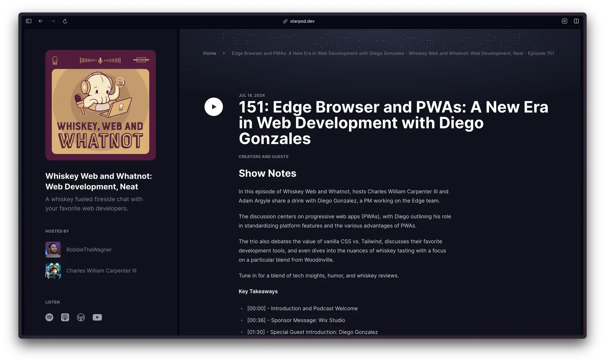Click Charles William Carpenter III's avatar
Viewport: 605px width, 363px height.
[53, 271]
